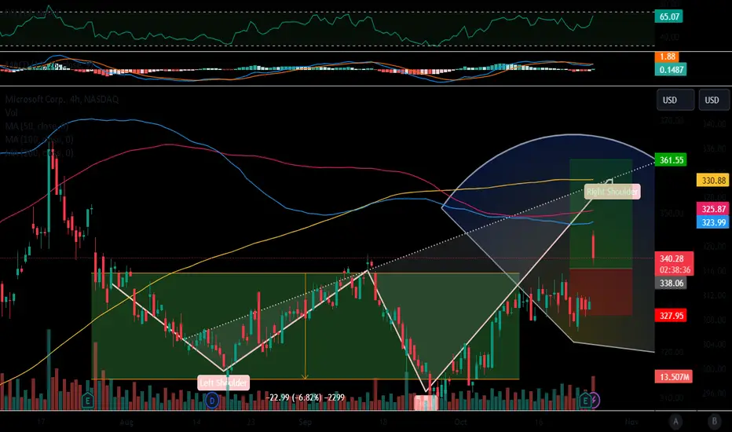Viewport: 732px width, 432px height.
Task: Click the earnings E icon near August
Action: point(87,401)
